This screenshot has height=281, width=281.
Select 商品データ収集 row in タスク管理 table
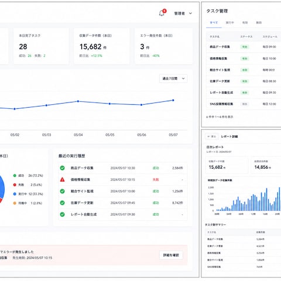[x=244, y=47]
